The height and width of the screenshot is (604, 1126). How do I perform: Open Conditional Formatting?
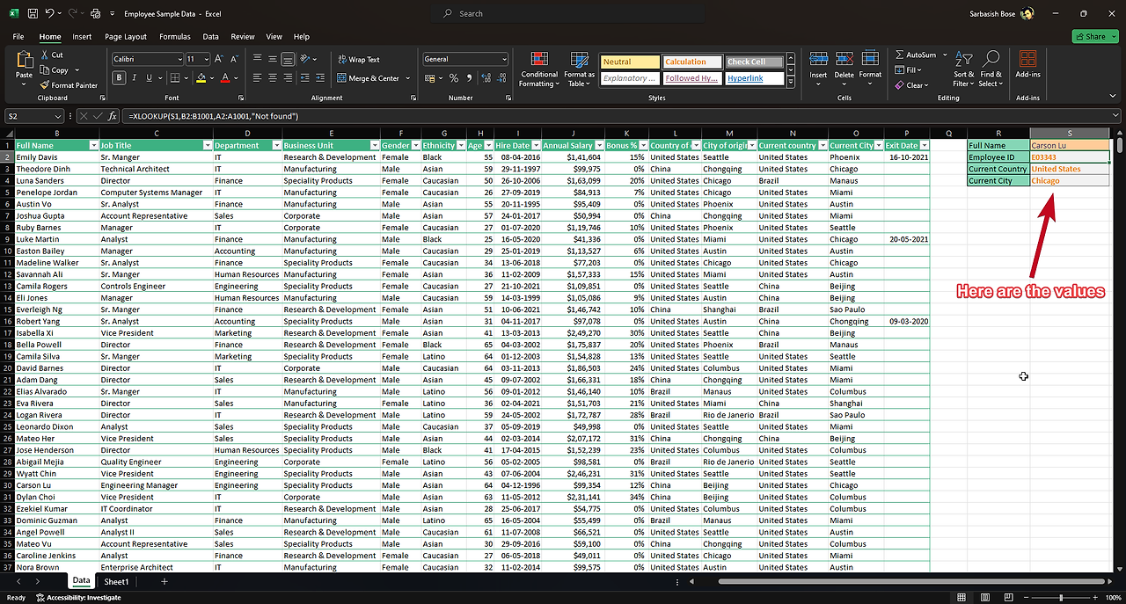coord(538,69)
